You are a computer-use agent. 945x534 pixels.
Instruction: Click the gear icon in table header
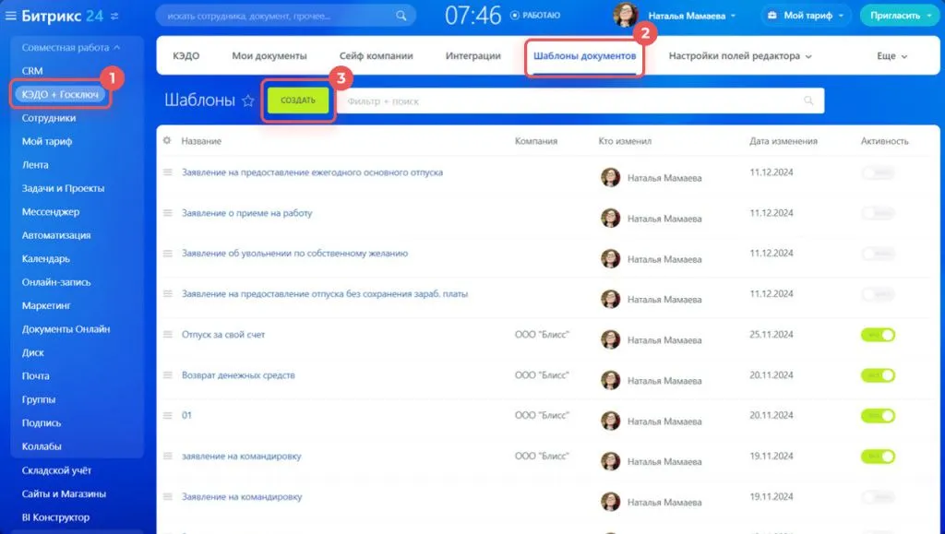click(167, 141)
